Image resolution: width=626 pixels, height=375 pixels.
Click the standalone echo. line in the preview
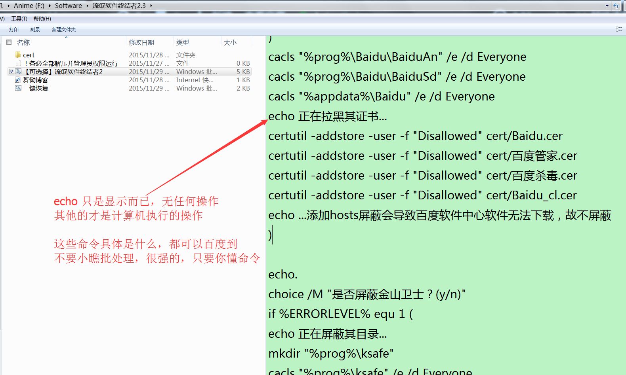pyautogui.click(x=282, y=275)
